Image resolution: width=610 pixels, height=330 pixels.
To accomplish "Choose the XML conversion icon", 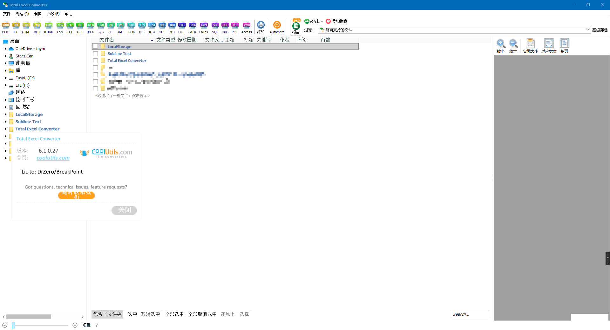I will click(120, 28).
